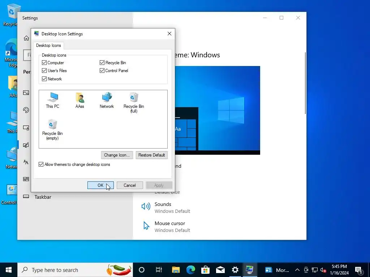Click the muted volume tray icon

[x=323, y=270]
